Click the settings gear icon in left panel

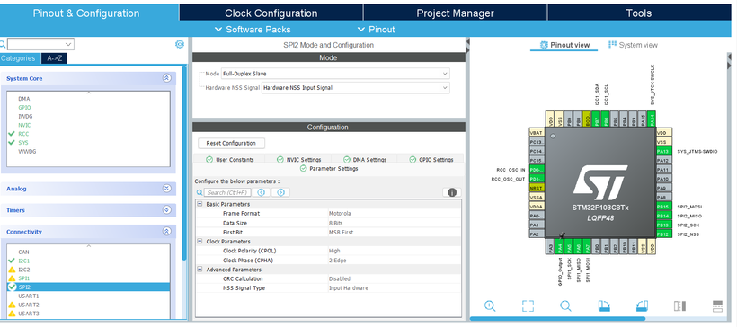click(180, 44)
